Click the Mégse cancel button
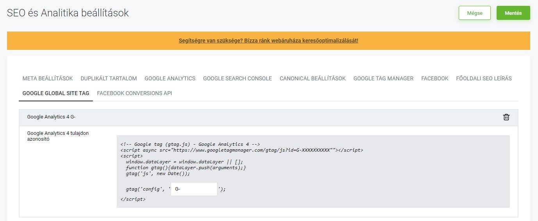 (x=475, y=13)
